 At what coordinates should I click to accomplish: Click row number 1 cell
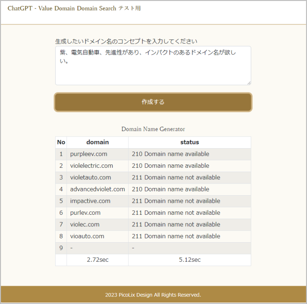pyautogui.click(x=61, y=154)
